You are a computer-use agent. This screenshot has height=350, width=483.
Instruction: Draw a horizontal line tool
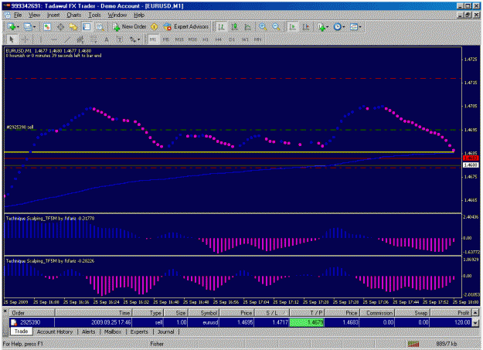(x=53, y=39)
